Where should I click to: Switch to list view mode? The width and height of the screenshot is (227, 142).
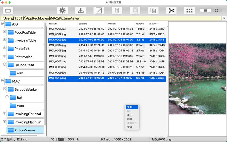point(205,11)
